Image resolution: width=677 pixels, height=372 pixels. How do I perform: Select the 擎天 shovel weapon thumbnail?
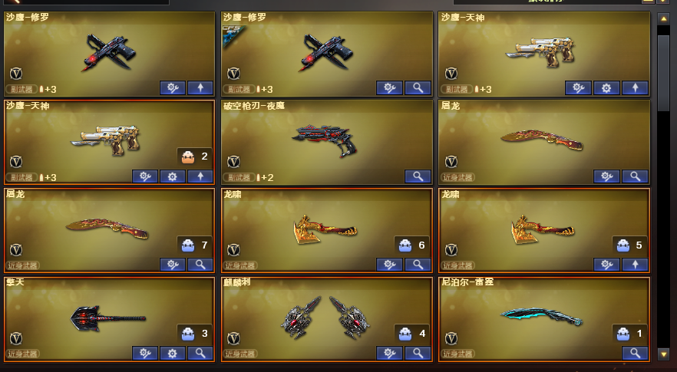(x=108, y=318)
